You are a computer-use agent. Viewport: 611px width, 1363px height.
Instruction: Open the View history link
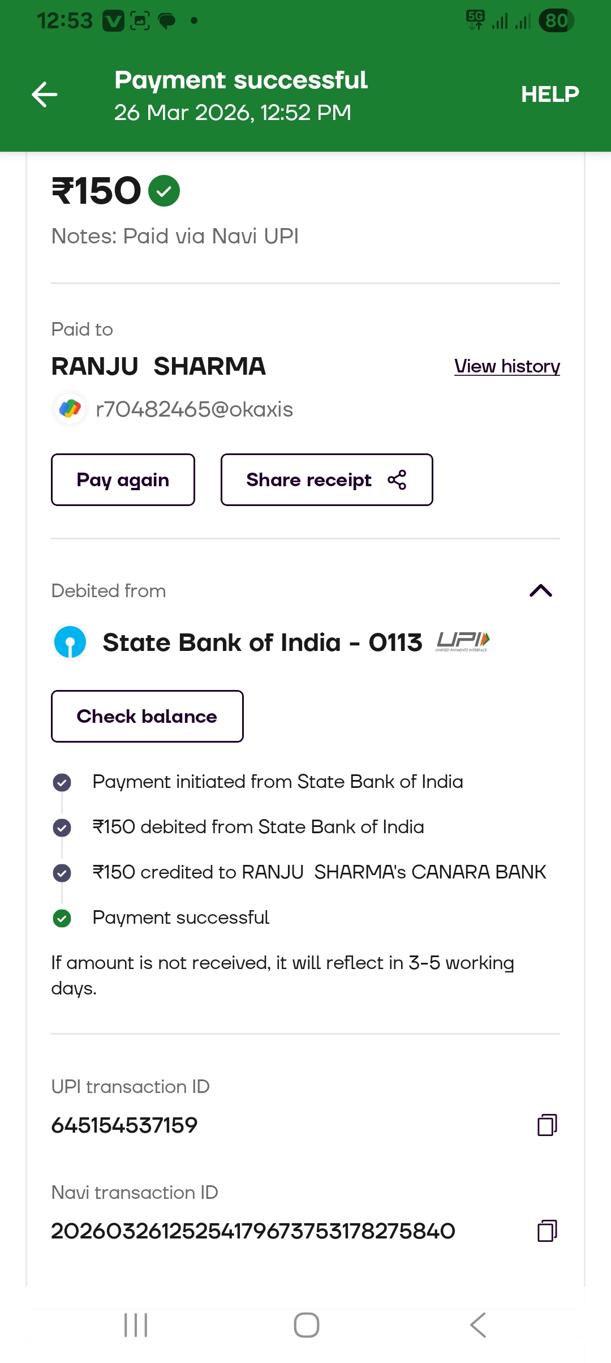pos(507,366)
